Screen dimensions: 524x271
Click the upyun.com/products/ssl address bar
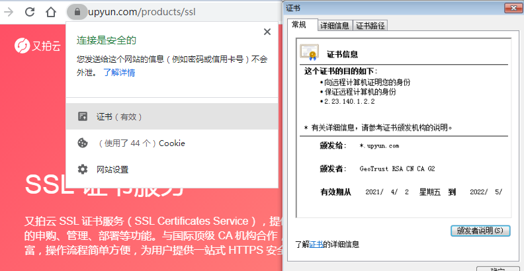tap(142, 12)
